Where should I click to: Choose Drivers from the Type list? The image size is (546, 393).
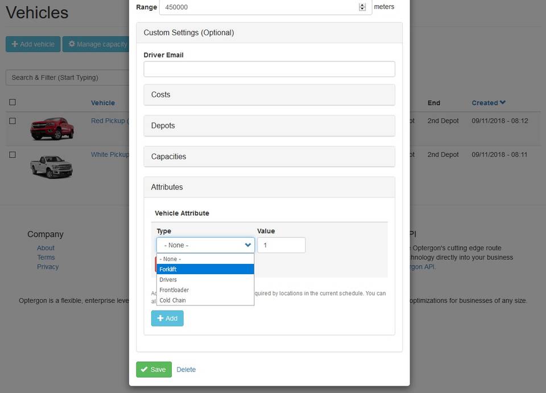click(205, 280)
